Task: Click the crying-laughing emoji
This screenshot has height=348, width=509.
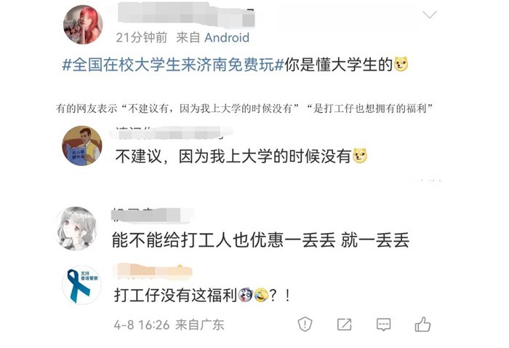Action: click(x=261, y=295)
